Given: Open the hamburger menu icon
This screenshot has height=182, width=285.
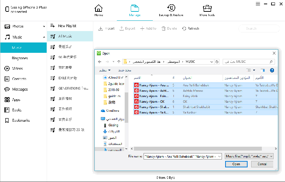Looking at the screenshot, I should 258,4.
